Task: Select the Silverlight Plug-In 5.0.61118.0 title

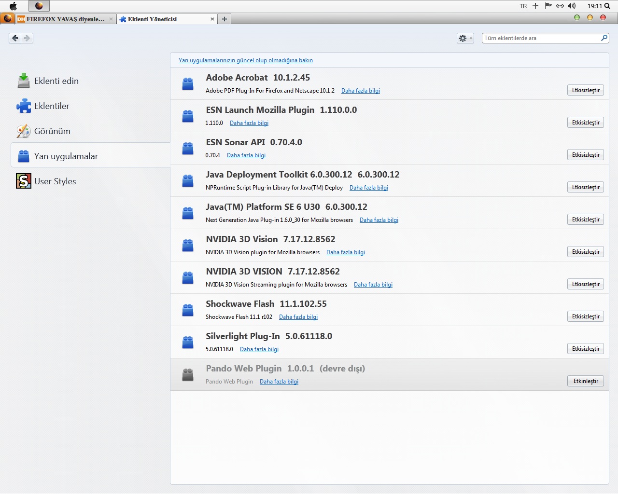Action: pyautogui.click(x=269, y=336)
